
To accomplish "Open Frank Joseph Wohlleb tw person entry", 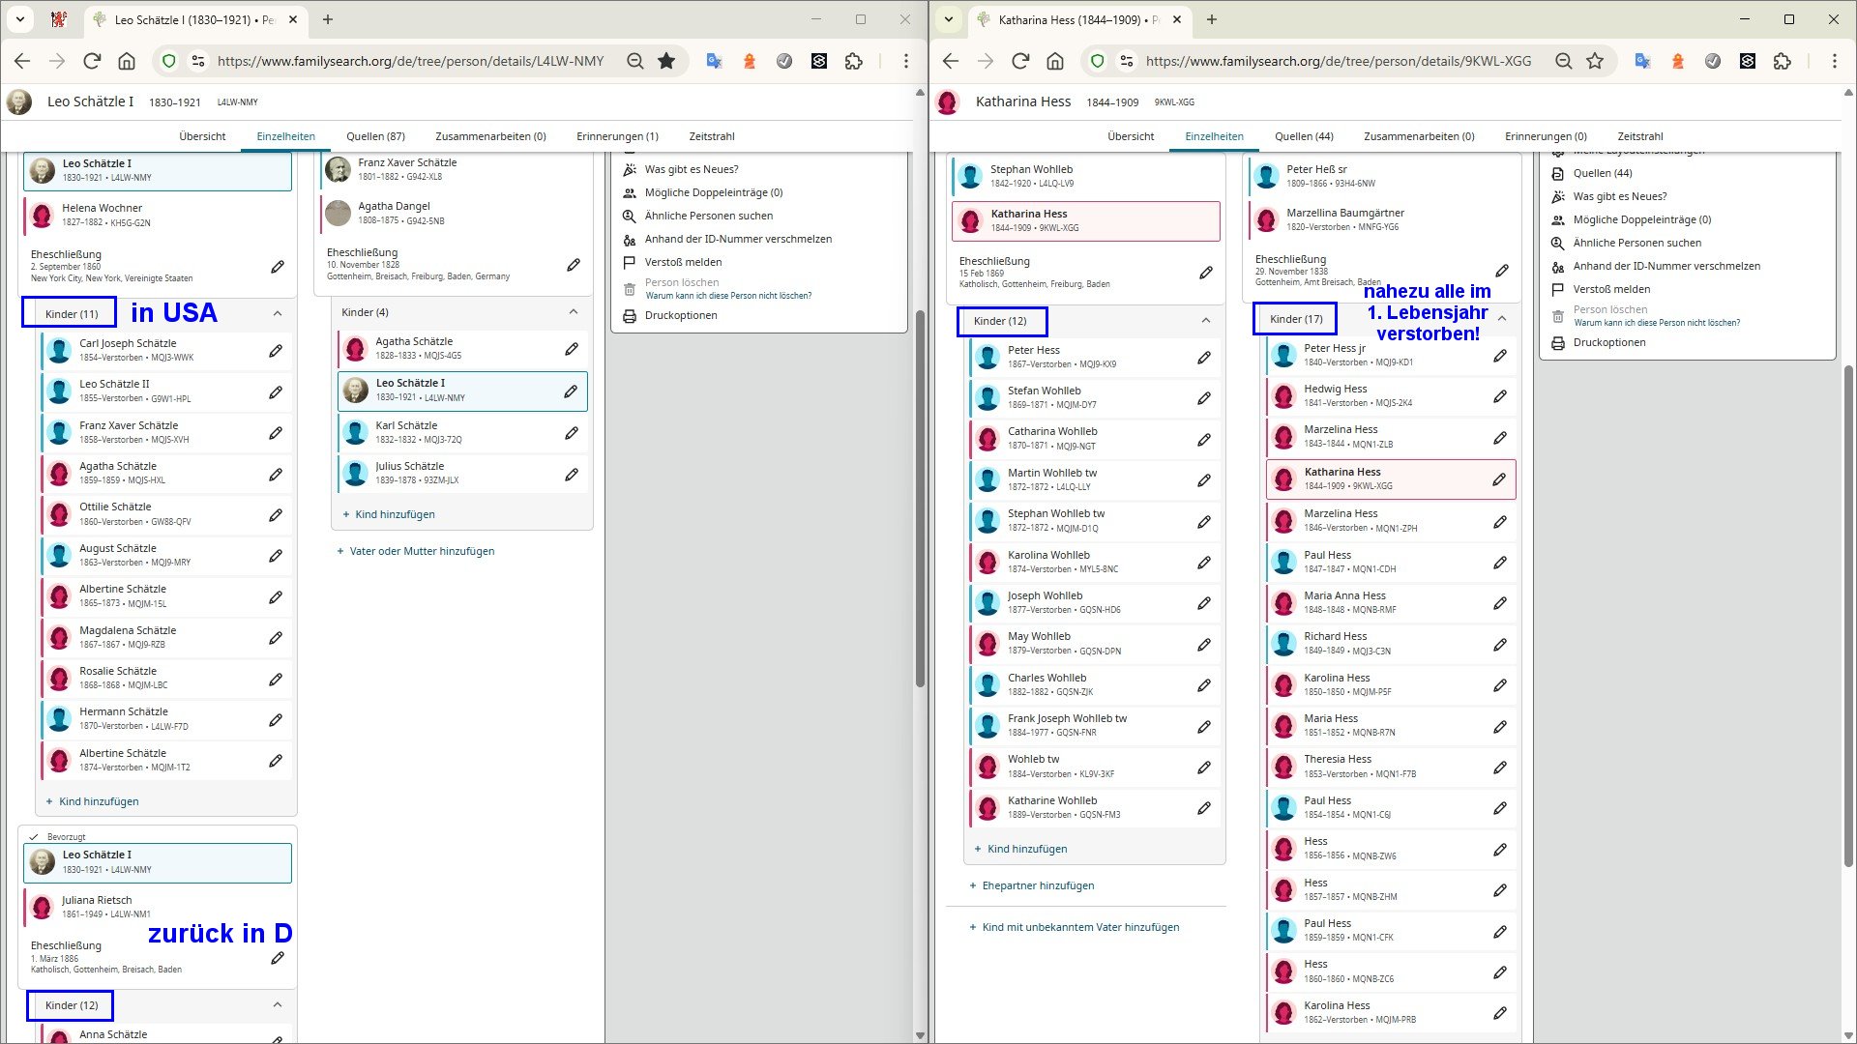I will (x=1066, y=718).
